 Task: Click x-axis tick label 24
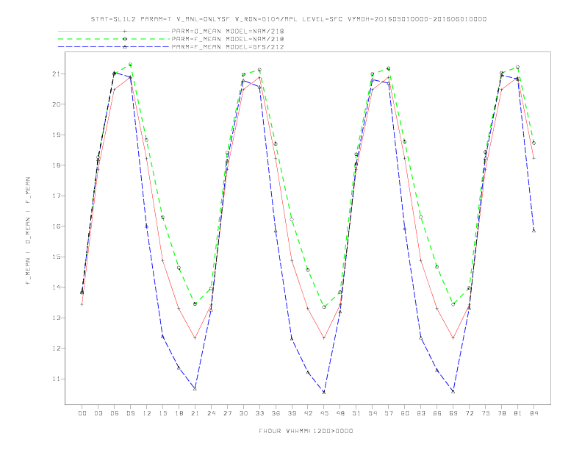tap(211, 413)
